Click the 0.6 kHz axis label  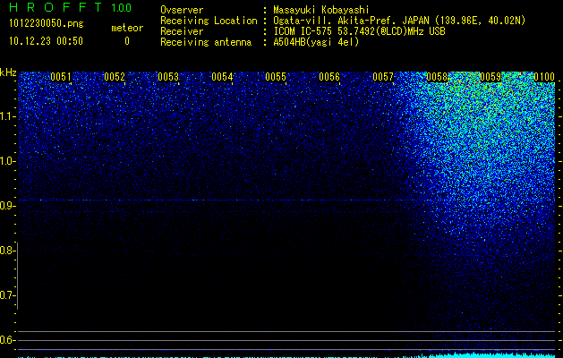[7, 340]
